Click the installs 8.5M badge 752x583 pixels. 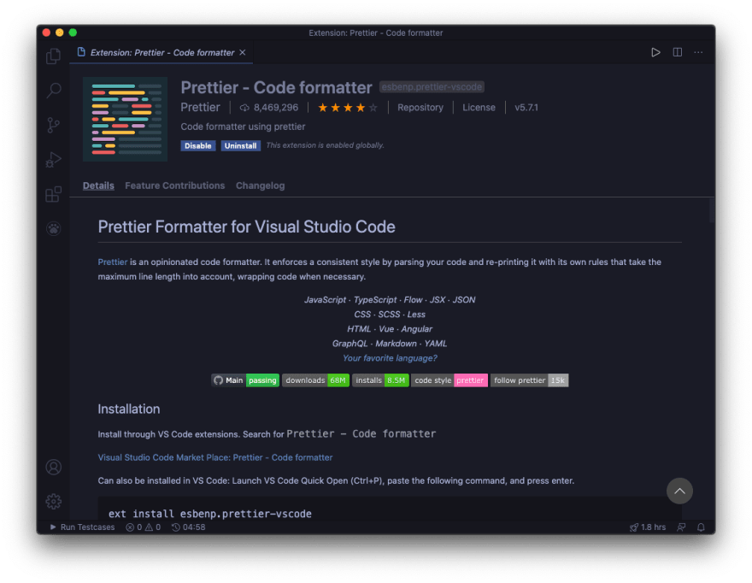pos(380,380)
